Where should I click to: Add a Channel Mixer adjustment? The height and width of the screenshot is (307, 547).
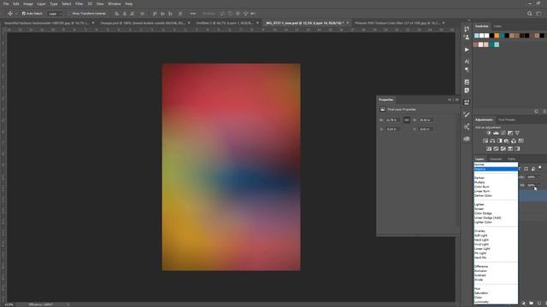514,141
